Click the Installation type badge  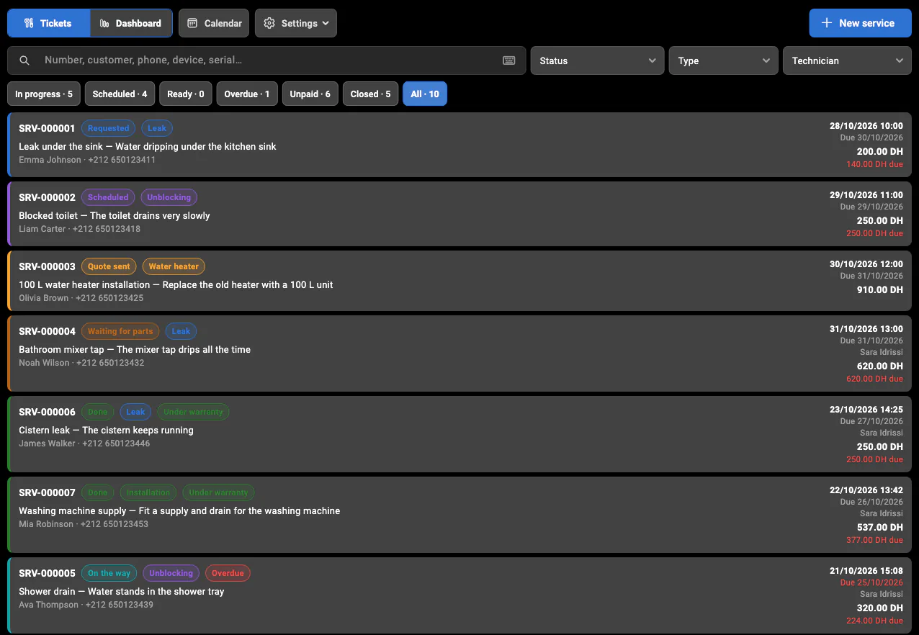point(148,492)
